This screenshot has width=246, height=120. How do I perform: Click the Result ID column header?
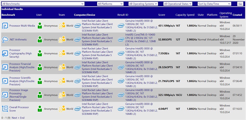click(x=123, y=15)
